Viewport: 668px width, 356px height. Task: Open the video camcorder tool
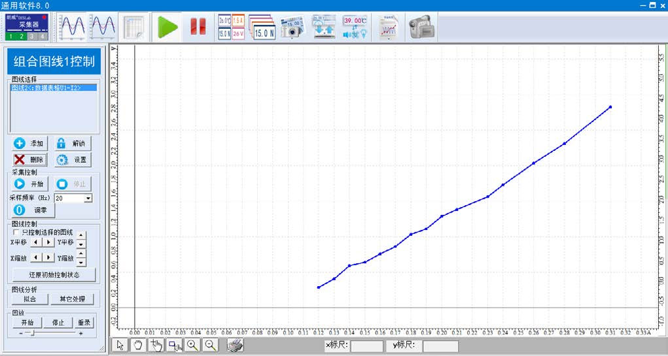(421, 27)
